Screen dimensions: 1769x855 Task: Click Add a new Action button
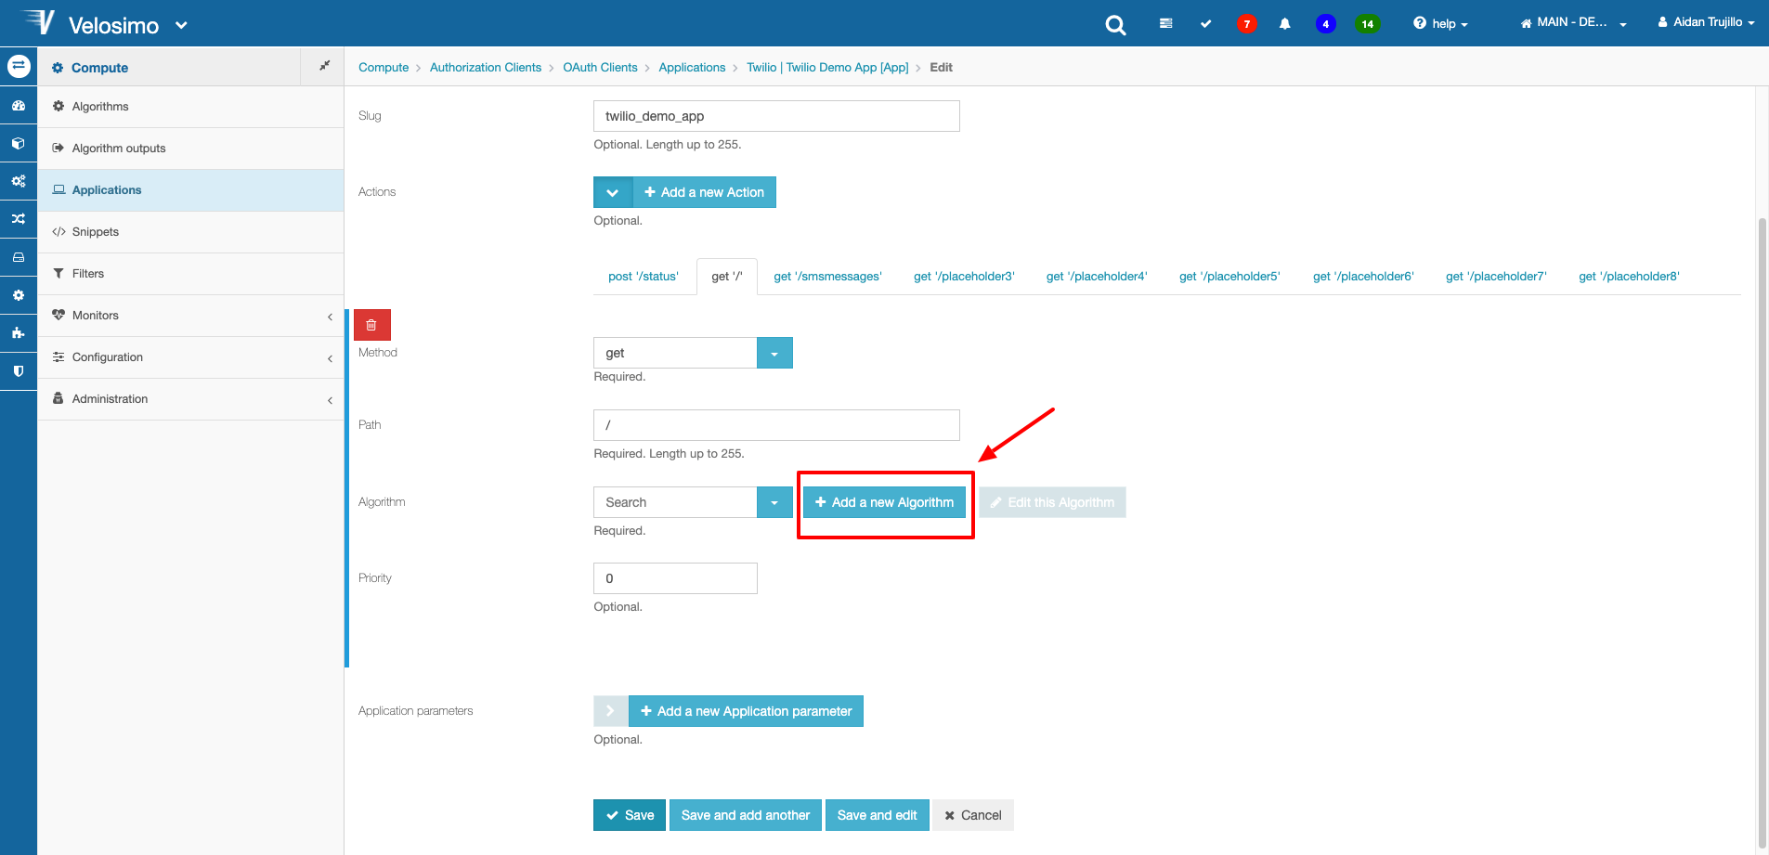click(704, 192)
